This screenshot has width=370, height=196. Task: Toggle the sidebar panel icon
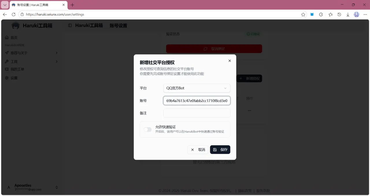pyautogui.click(x=70, y=25)
